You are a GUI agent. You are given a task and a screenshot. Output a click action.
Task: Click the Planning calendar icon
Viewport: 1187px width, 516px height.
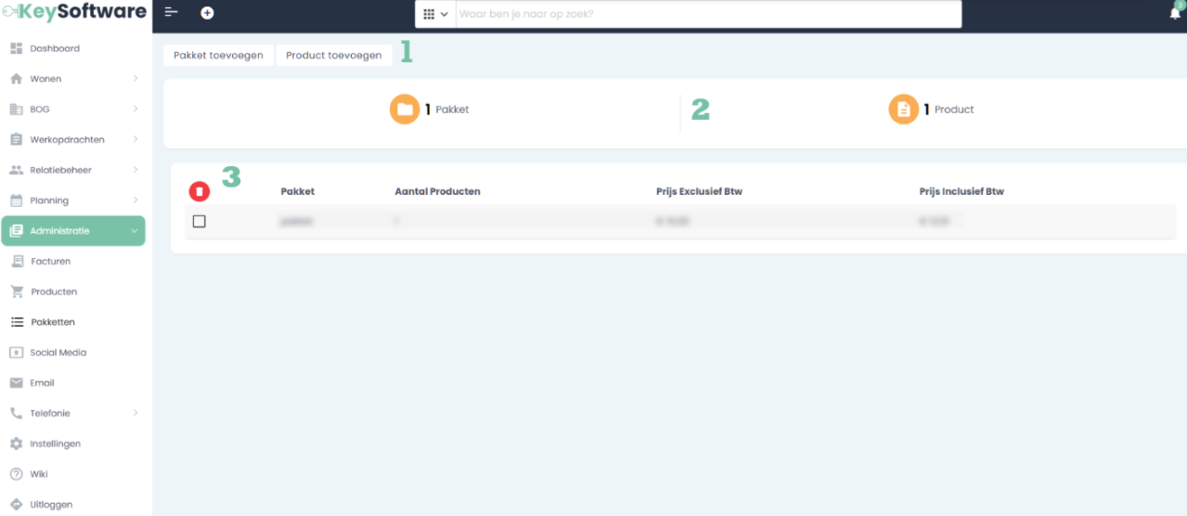[16, 200]
